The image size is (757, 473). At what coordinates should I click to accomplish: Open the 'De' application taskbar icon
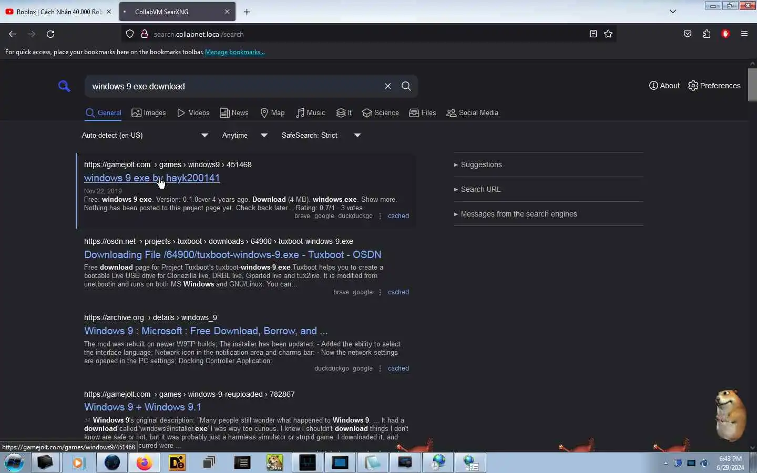coord(177,462)
